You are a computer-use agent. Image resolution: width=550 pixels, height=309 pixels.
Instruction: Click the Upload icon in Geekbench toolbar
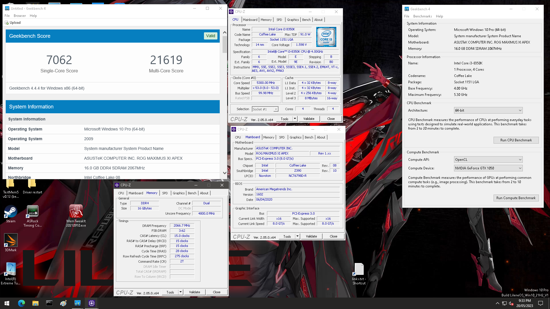(x=7, y=23)
